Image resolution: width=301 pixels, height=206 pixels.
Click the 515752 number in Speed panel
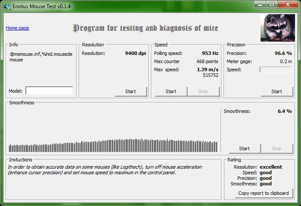[211, 75]
